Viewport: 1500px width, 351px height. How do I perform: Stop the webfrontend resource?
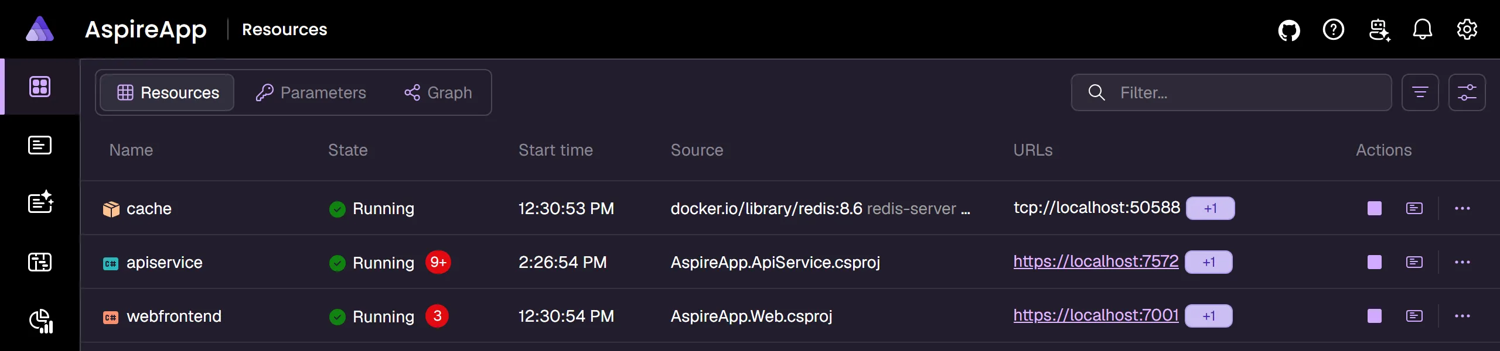pos(1375,316)
